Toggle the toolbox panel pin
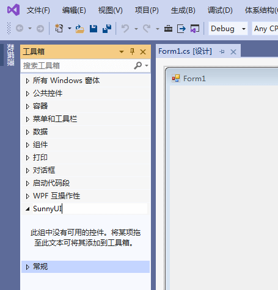The width and height of the screenshot is (278, 290). pyautogui.click(x=132, y=51)
